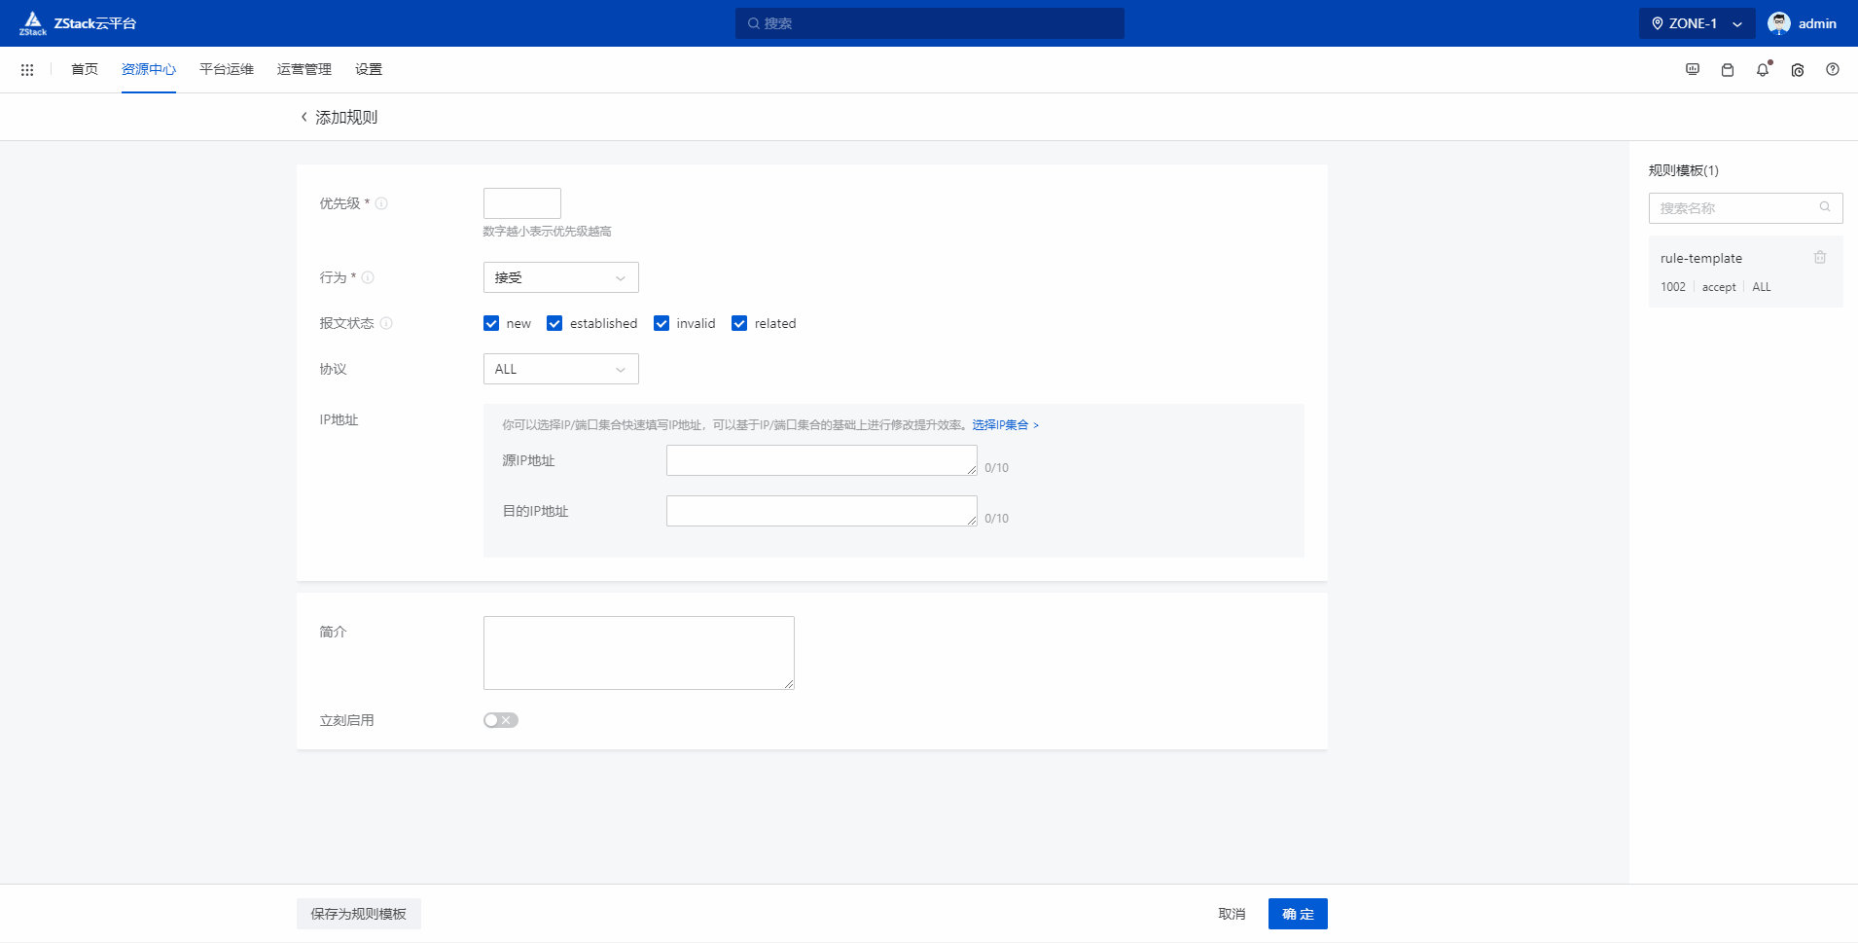
Task: Expand the 行为 dropdown showing 接受
Action: pos(560,277)
